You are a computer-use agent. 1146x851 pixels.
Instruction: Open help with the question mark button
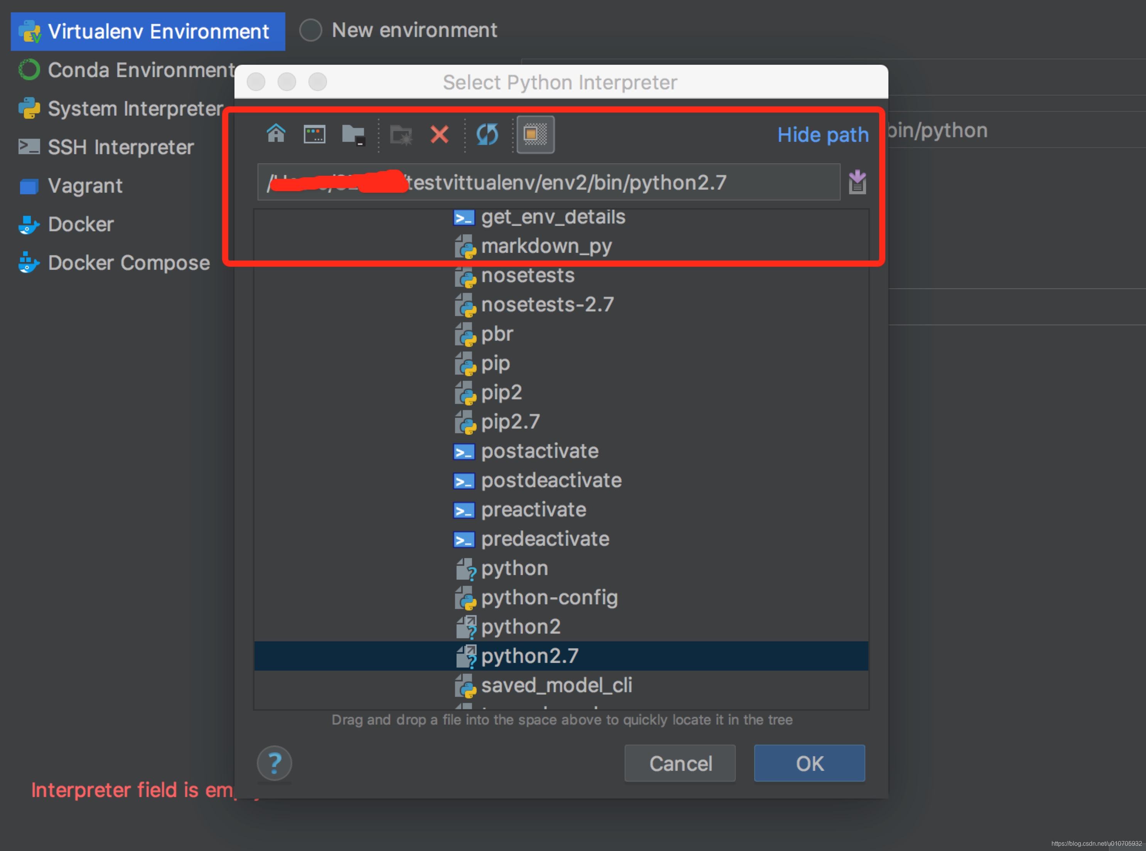coord(274,764)
